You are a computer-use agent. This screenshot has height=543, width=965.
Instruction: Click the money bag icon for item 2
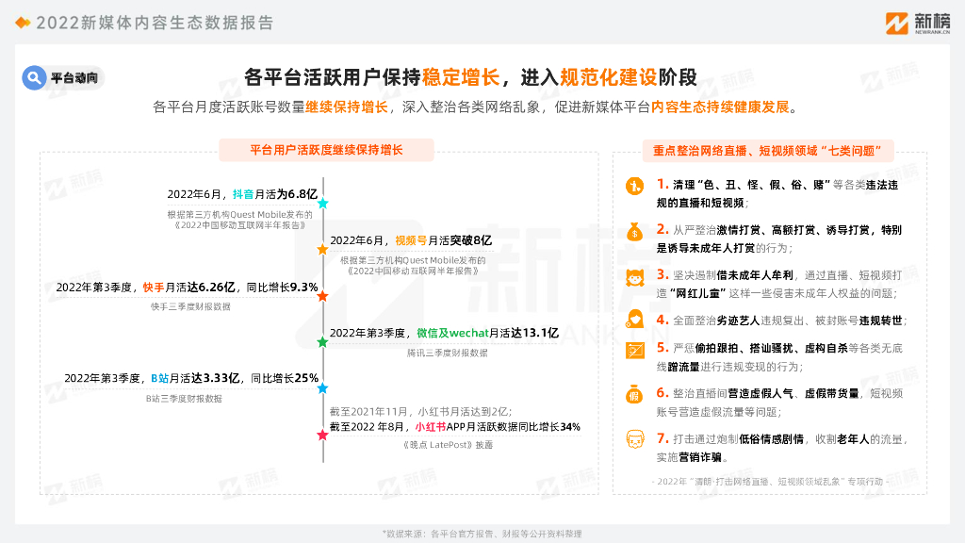pos(635,231)
